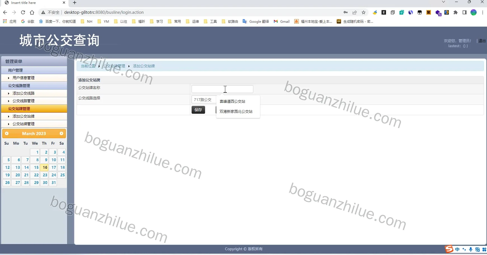
Task: Reload the current page
Action: (23, 12)
